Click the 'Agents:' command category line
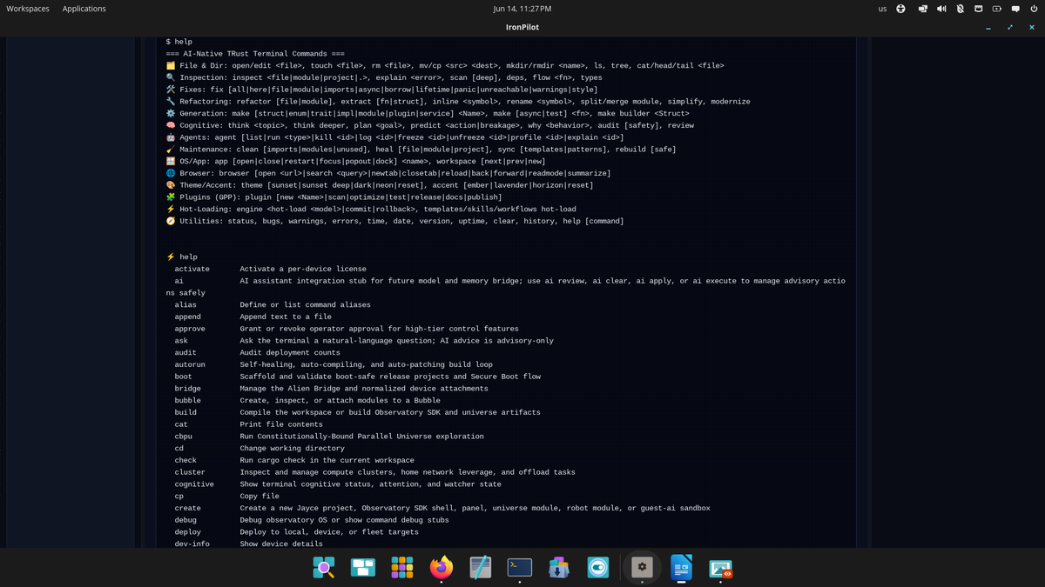Viewport: 1045px width, 587px height. tap(394, 137)
